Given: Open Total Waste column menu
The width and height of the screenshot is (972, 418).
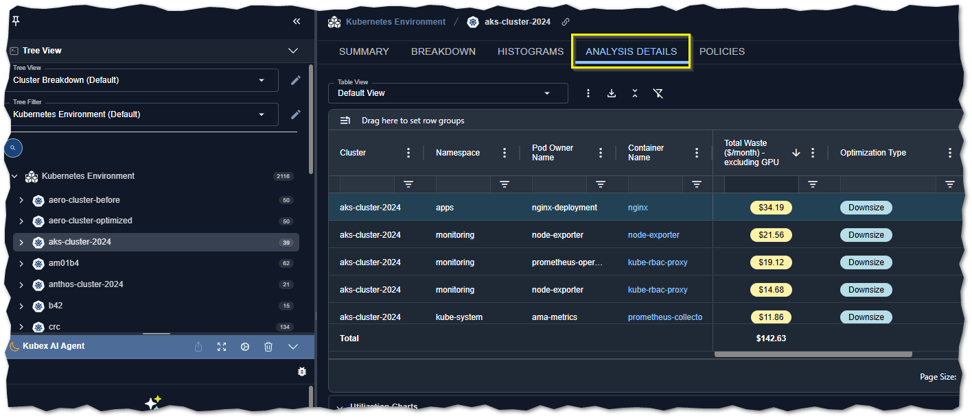Looking at the screenshot, I should click(813, 153).
